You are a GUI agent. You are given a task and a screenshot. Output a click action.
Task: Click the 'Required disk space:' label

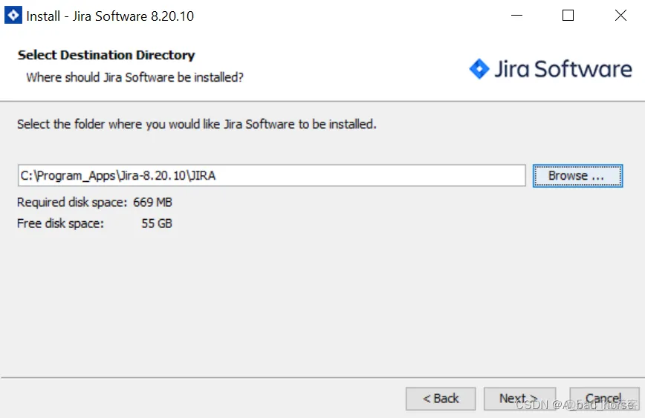pyautogui.click(x=72, y=202)
